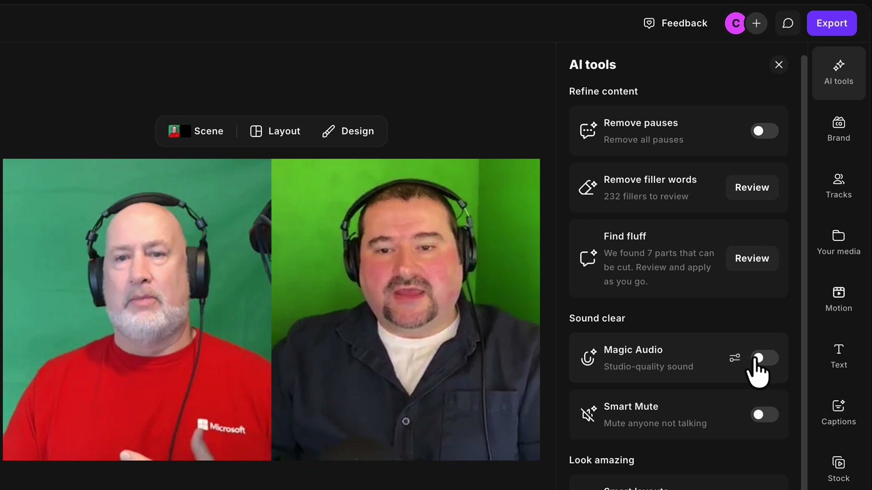Click the 'Refine content' heading

pyautogui.click(x=603, y=91)
